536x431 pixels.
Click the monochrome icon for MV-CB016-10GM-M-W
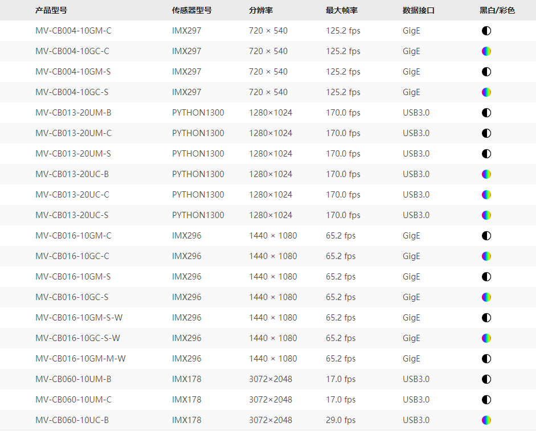486,359
